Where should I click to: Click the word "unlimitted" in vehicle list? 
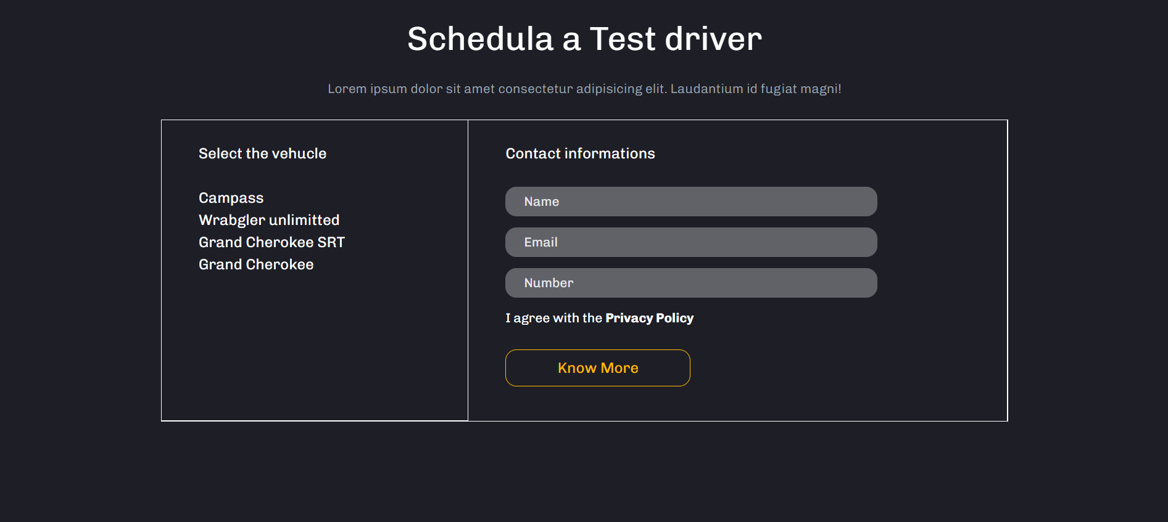[304, 220]
